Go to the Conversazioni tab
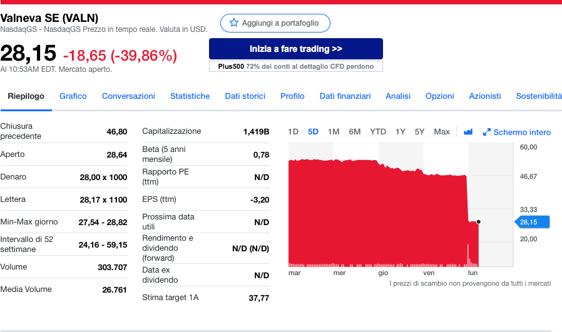 coord(128,96)
